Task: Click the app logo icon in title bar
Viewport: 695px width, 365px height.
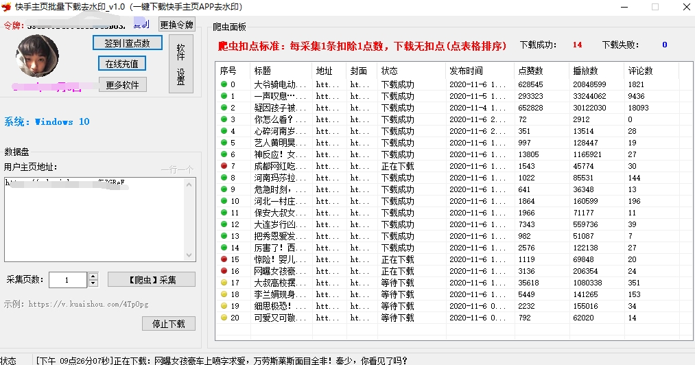Action: (x=6, y=7)
